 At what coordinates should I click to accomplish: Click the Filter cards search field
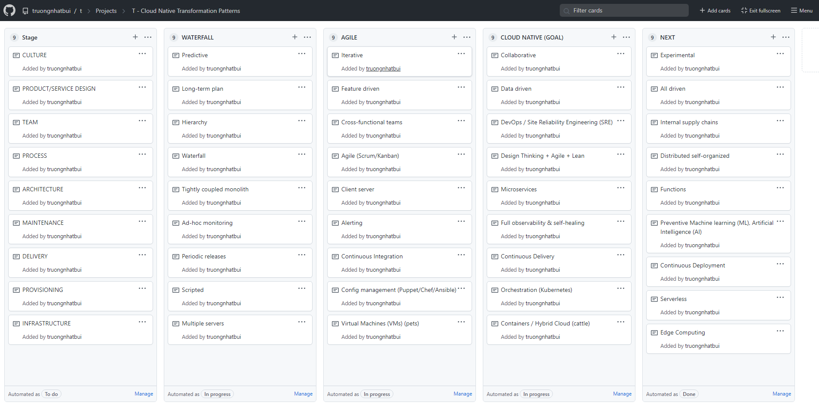pyautogui.click(x=624, y=10)
